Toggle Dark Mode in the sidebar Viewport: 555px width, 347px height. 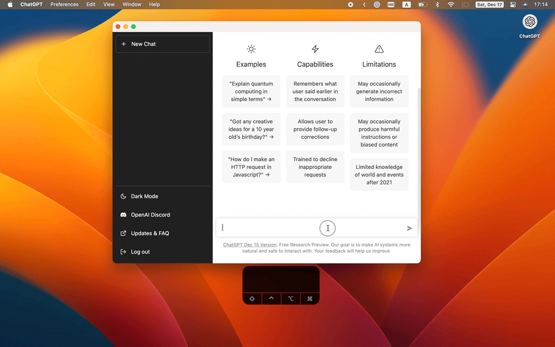point(145,196)
